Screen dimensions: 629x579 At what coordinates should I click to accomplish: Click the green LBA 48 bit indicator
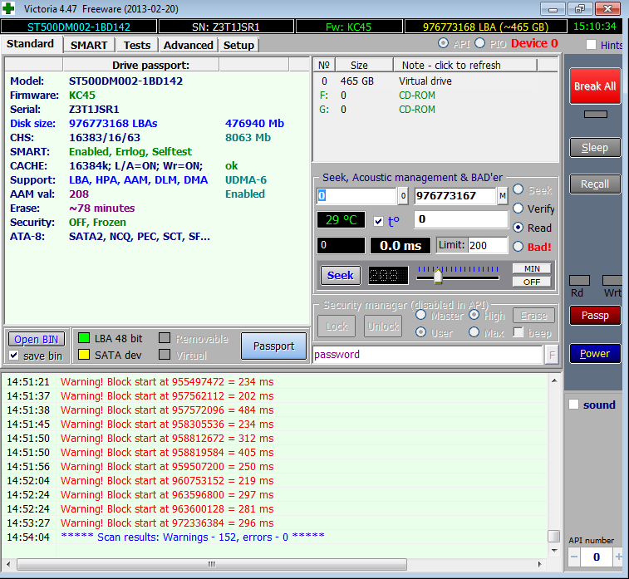83,338
